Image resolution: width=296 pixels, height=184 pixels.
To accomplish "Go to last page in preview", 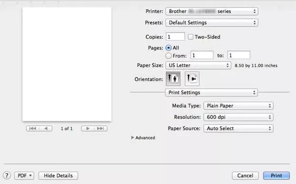I will pos(101,128).
